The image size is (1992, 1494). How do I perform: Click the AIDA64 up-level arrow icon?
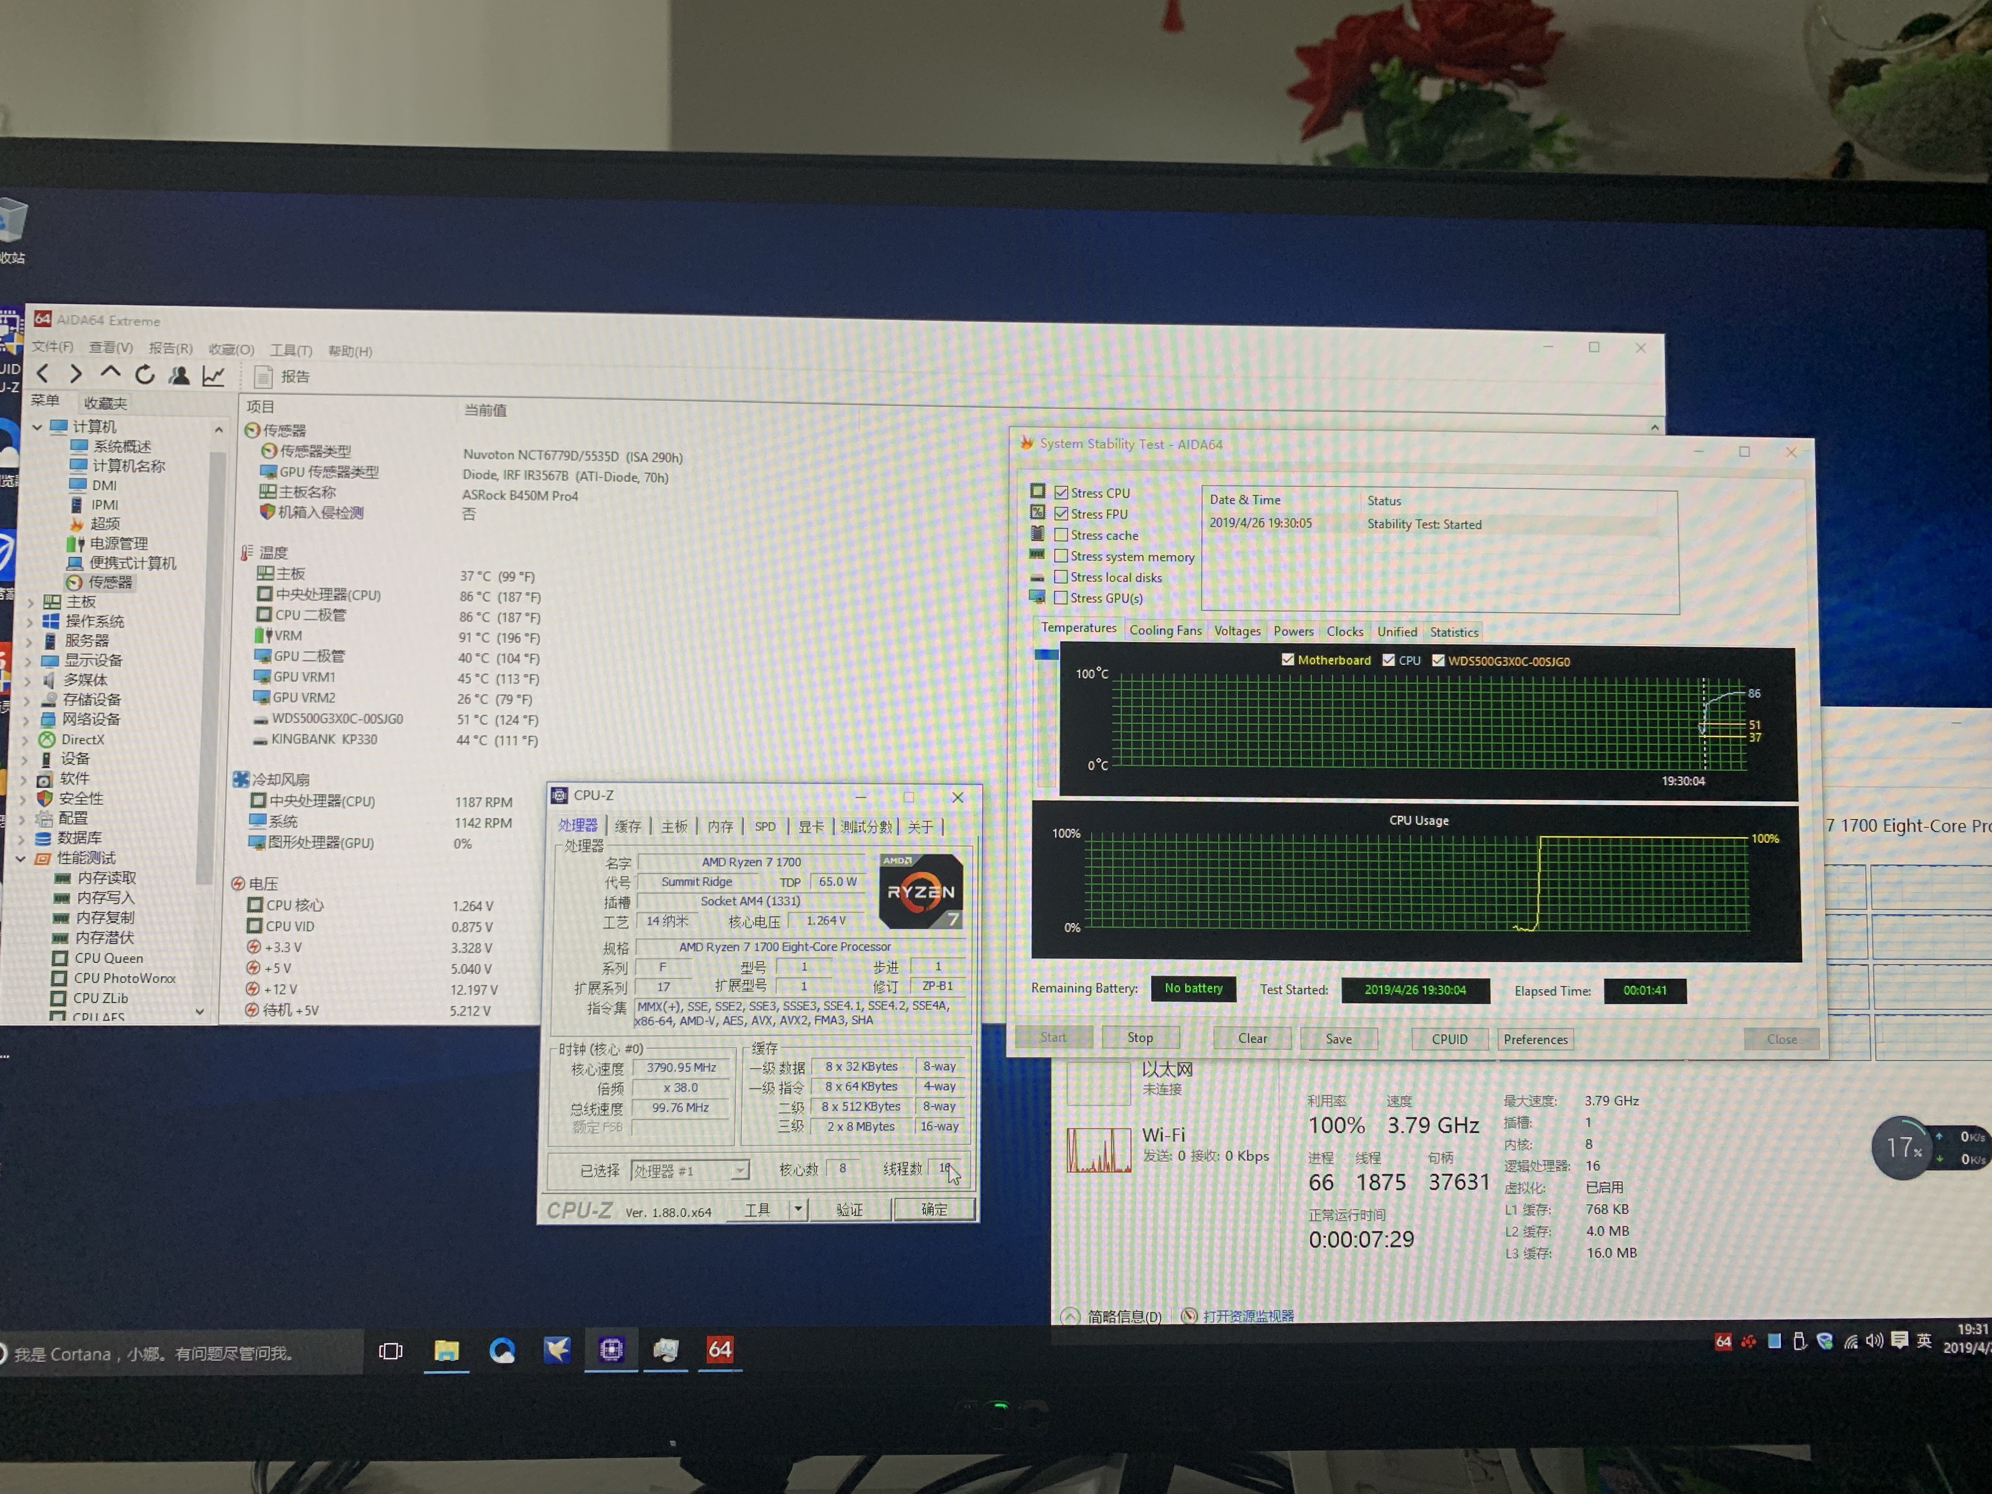tap(110, 372)
